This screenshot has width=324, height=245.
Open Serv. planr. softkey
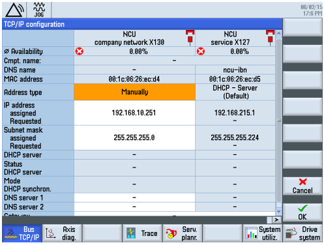183,233
